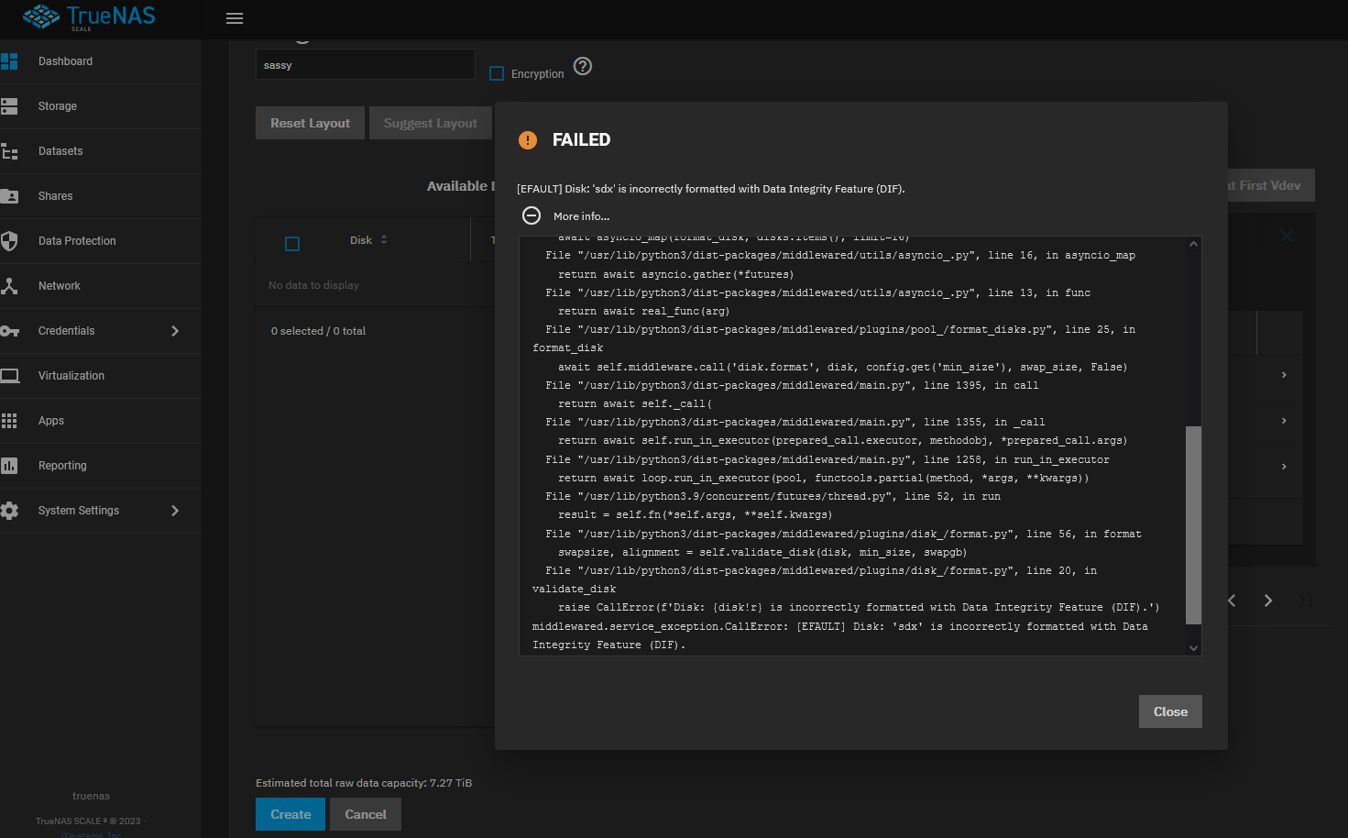This screenshot has height=838, width=1348.
Task: Enable the Encryption checkbox
Action: coord(497,73)
